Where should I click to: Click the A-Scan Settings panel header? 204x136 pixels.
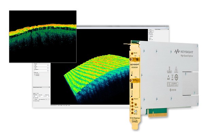coord(161,29)
